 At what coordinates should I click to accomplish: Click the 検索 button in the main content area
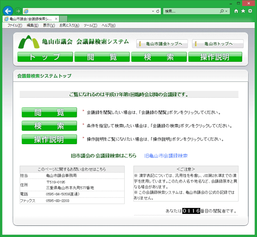pos(49,126)
